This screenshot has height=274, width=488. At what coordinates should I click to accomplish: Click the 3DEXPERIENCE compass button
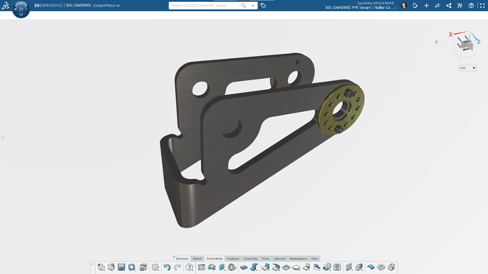pos(20,10)
